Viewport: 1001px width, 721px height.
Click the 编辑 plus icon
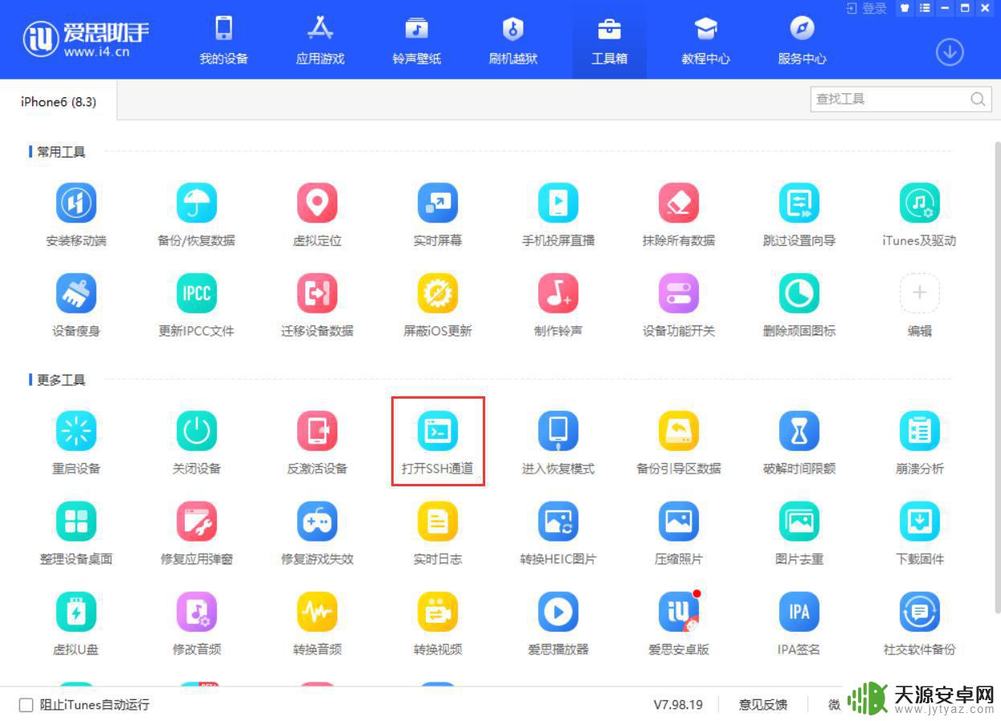click(920, 293)
